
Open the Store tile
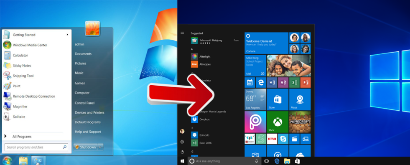(x=278, y=99)
